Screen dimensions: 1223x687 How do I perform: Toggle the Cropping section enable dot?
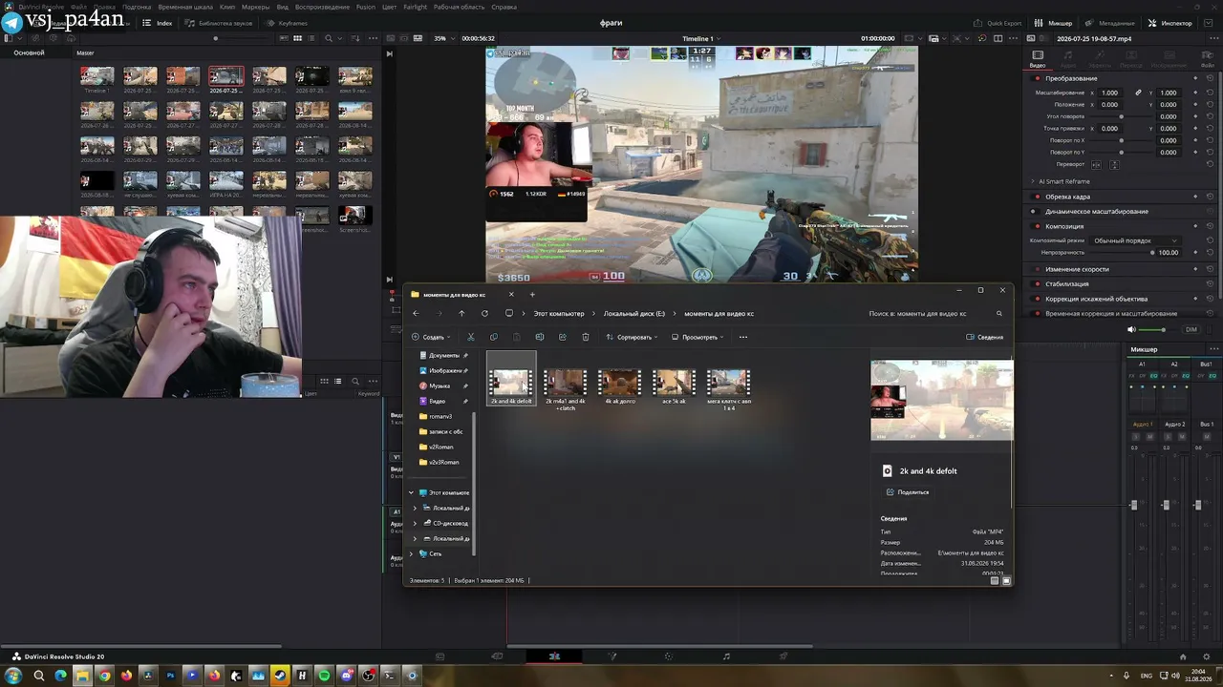pyautogui.click(x=1038, y=197)
